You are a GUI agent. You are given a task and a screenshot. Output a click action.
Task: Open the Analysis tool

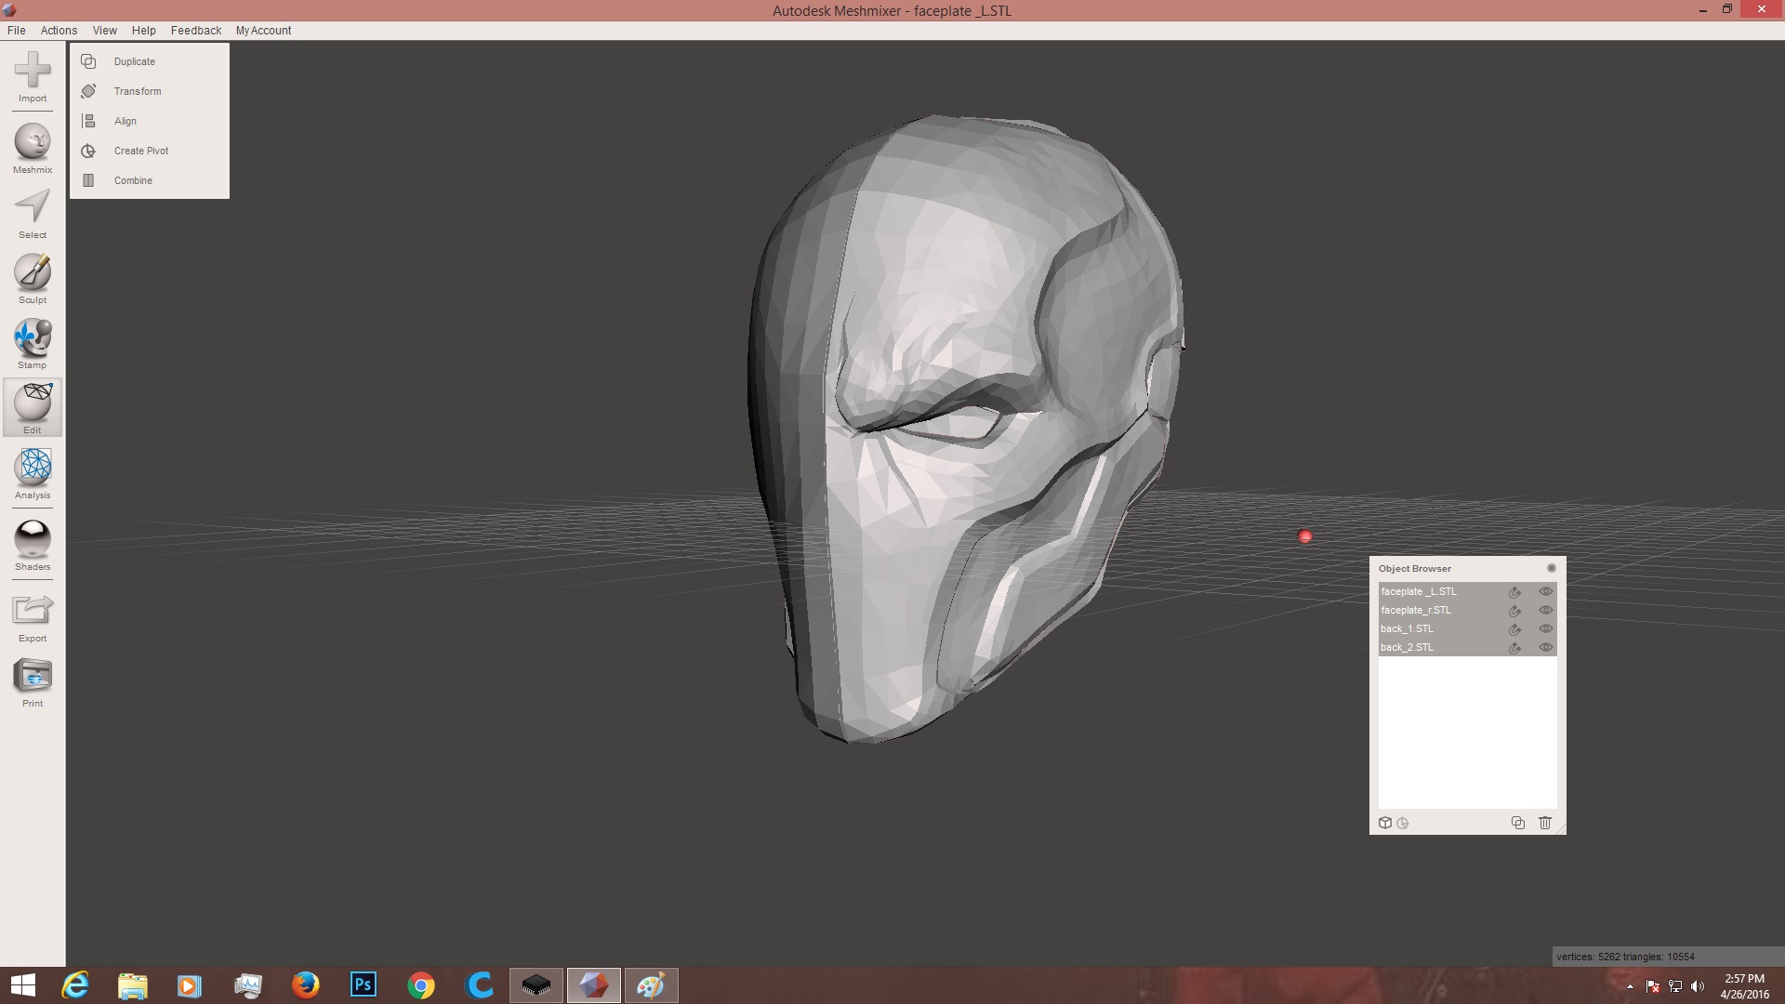coord(33,474)
